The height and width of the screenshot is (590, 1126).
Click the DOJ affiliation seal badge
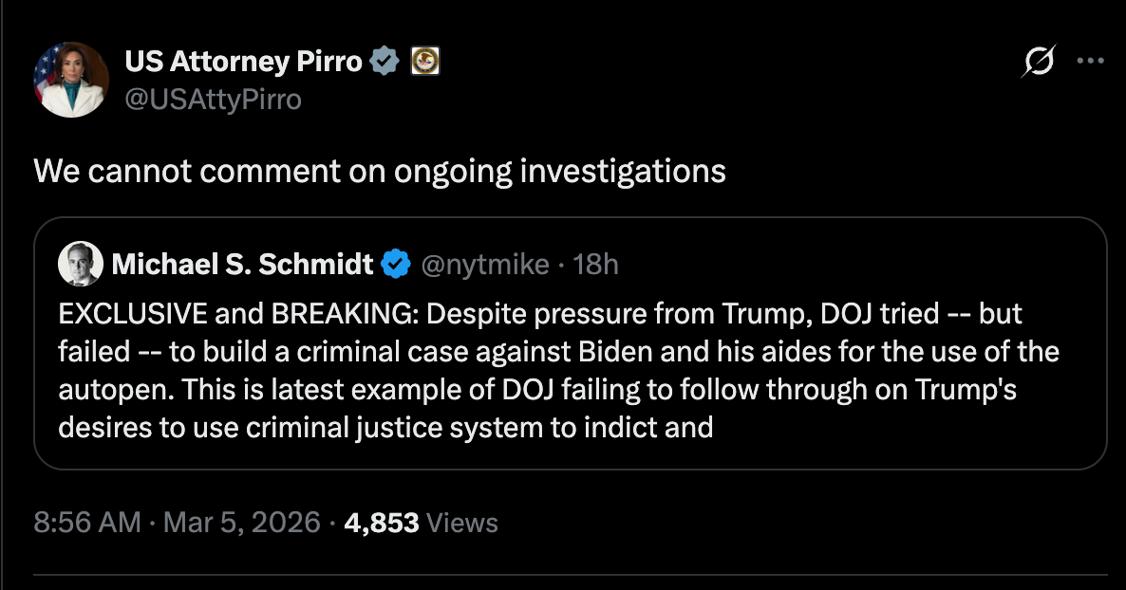click(x=424, y=62)
